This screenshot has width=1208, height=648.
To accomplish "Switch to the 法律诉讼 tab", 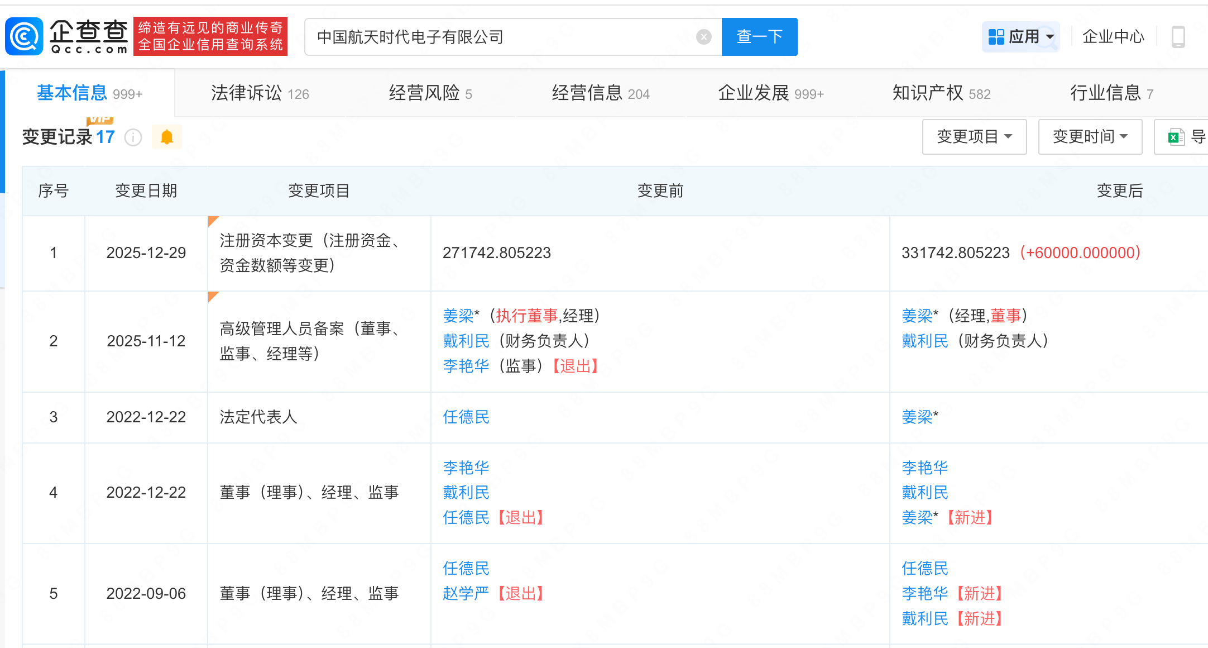I will (x=260, y=93).
